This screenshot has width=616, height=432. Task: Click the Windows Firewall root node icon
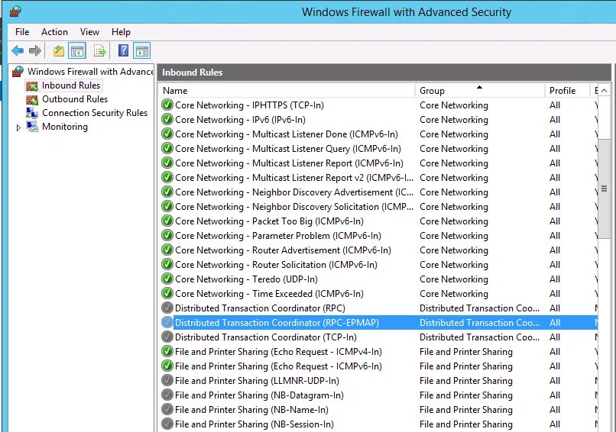[x=18, y=72]
